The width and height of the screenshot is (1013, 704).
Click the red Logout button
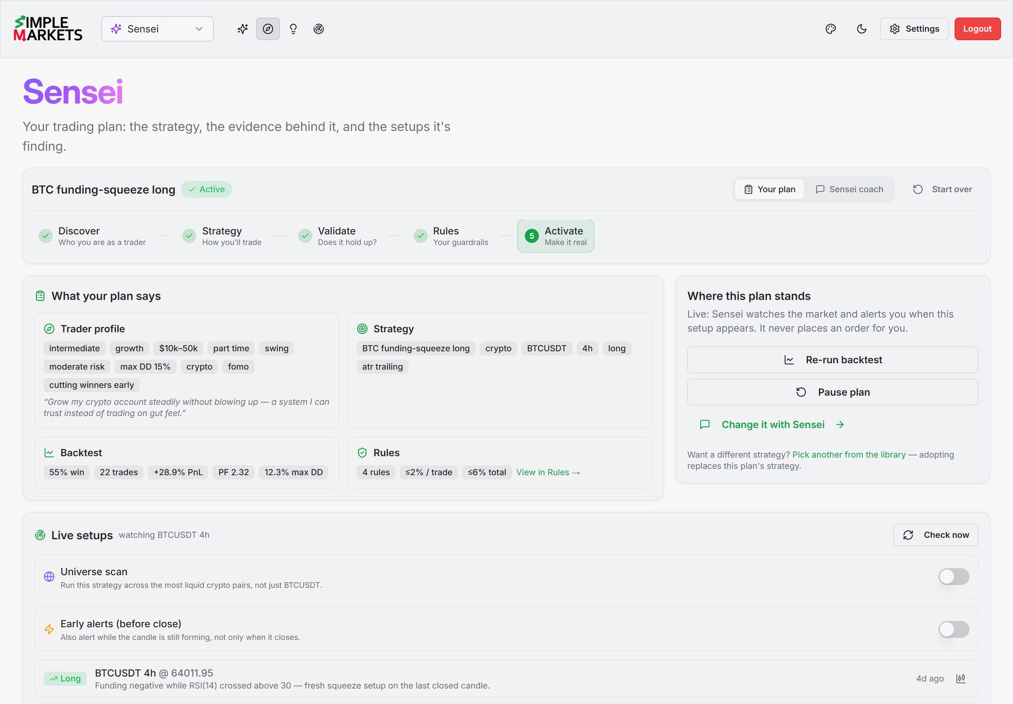tap(978, 29)
